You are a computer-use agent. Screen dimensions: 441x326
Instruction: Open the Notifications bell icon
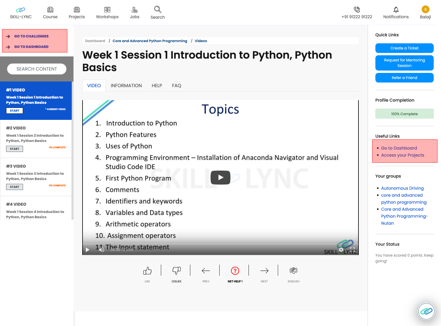396,10
